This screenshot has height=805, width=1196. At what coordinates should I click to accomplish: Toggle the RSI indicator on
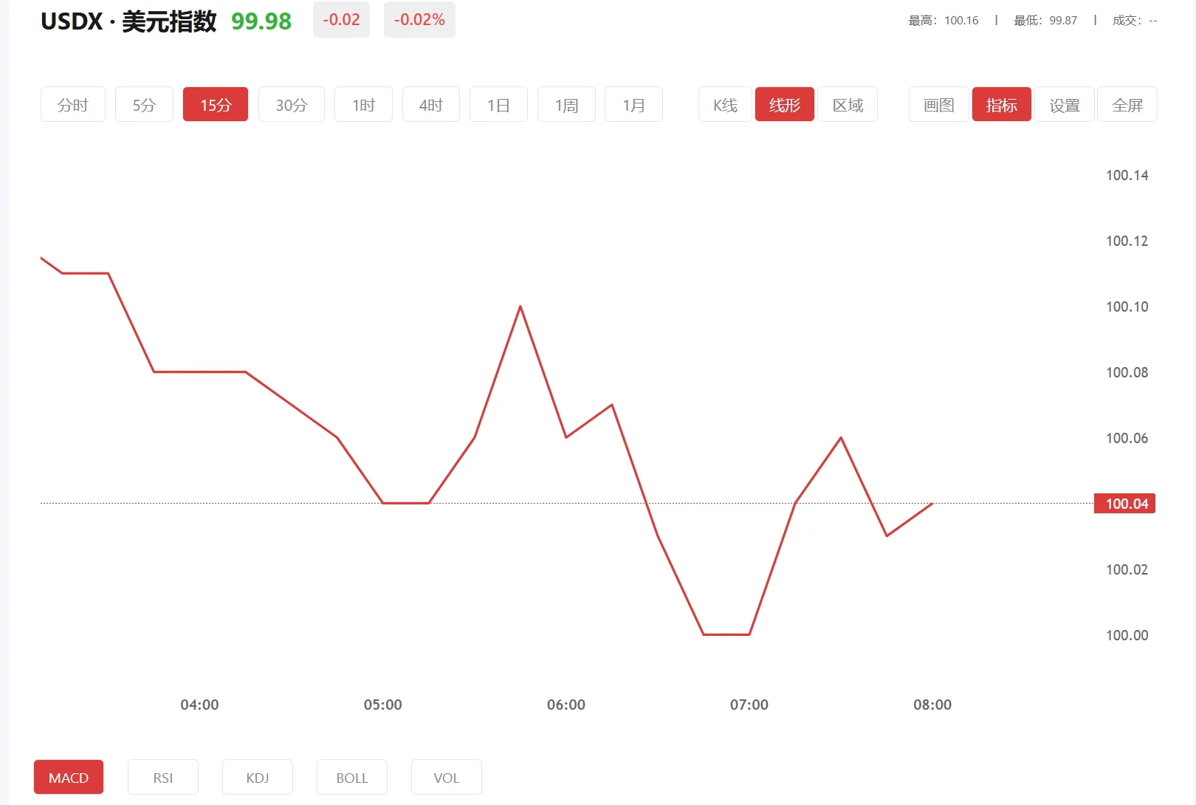(162, 777)
